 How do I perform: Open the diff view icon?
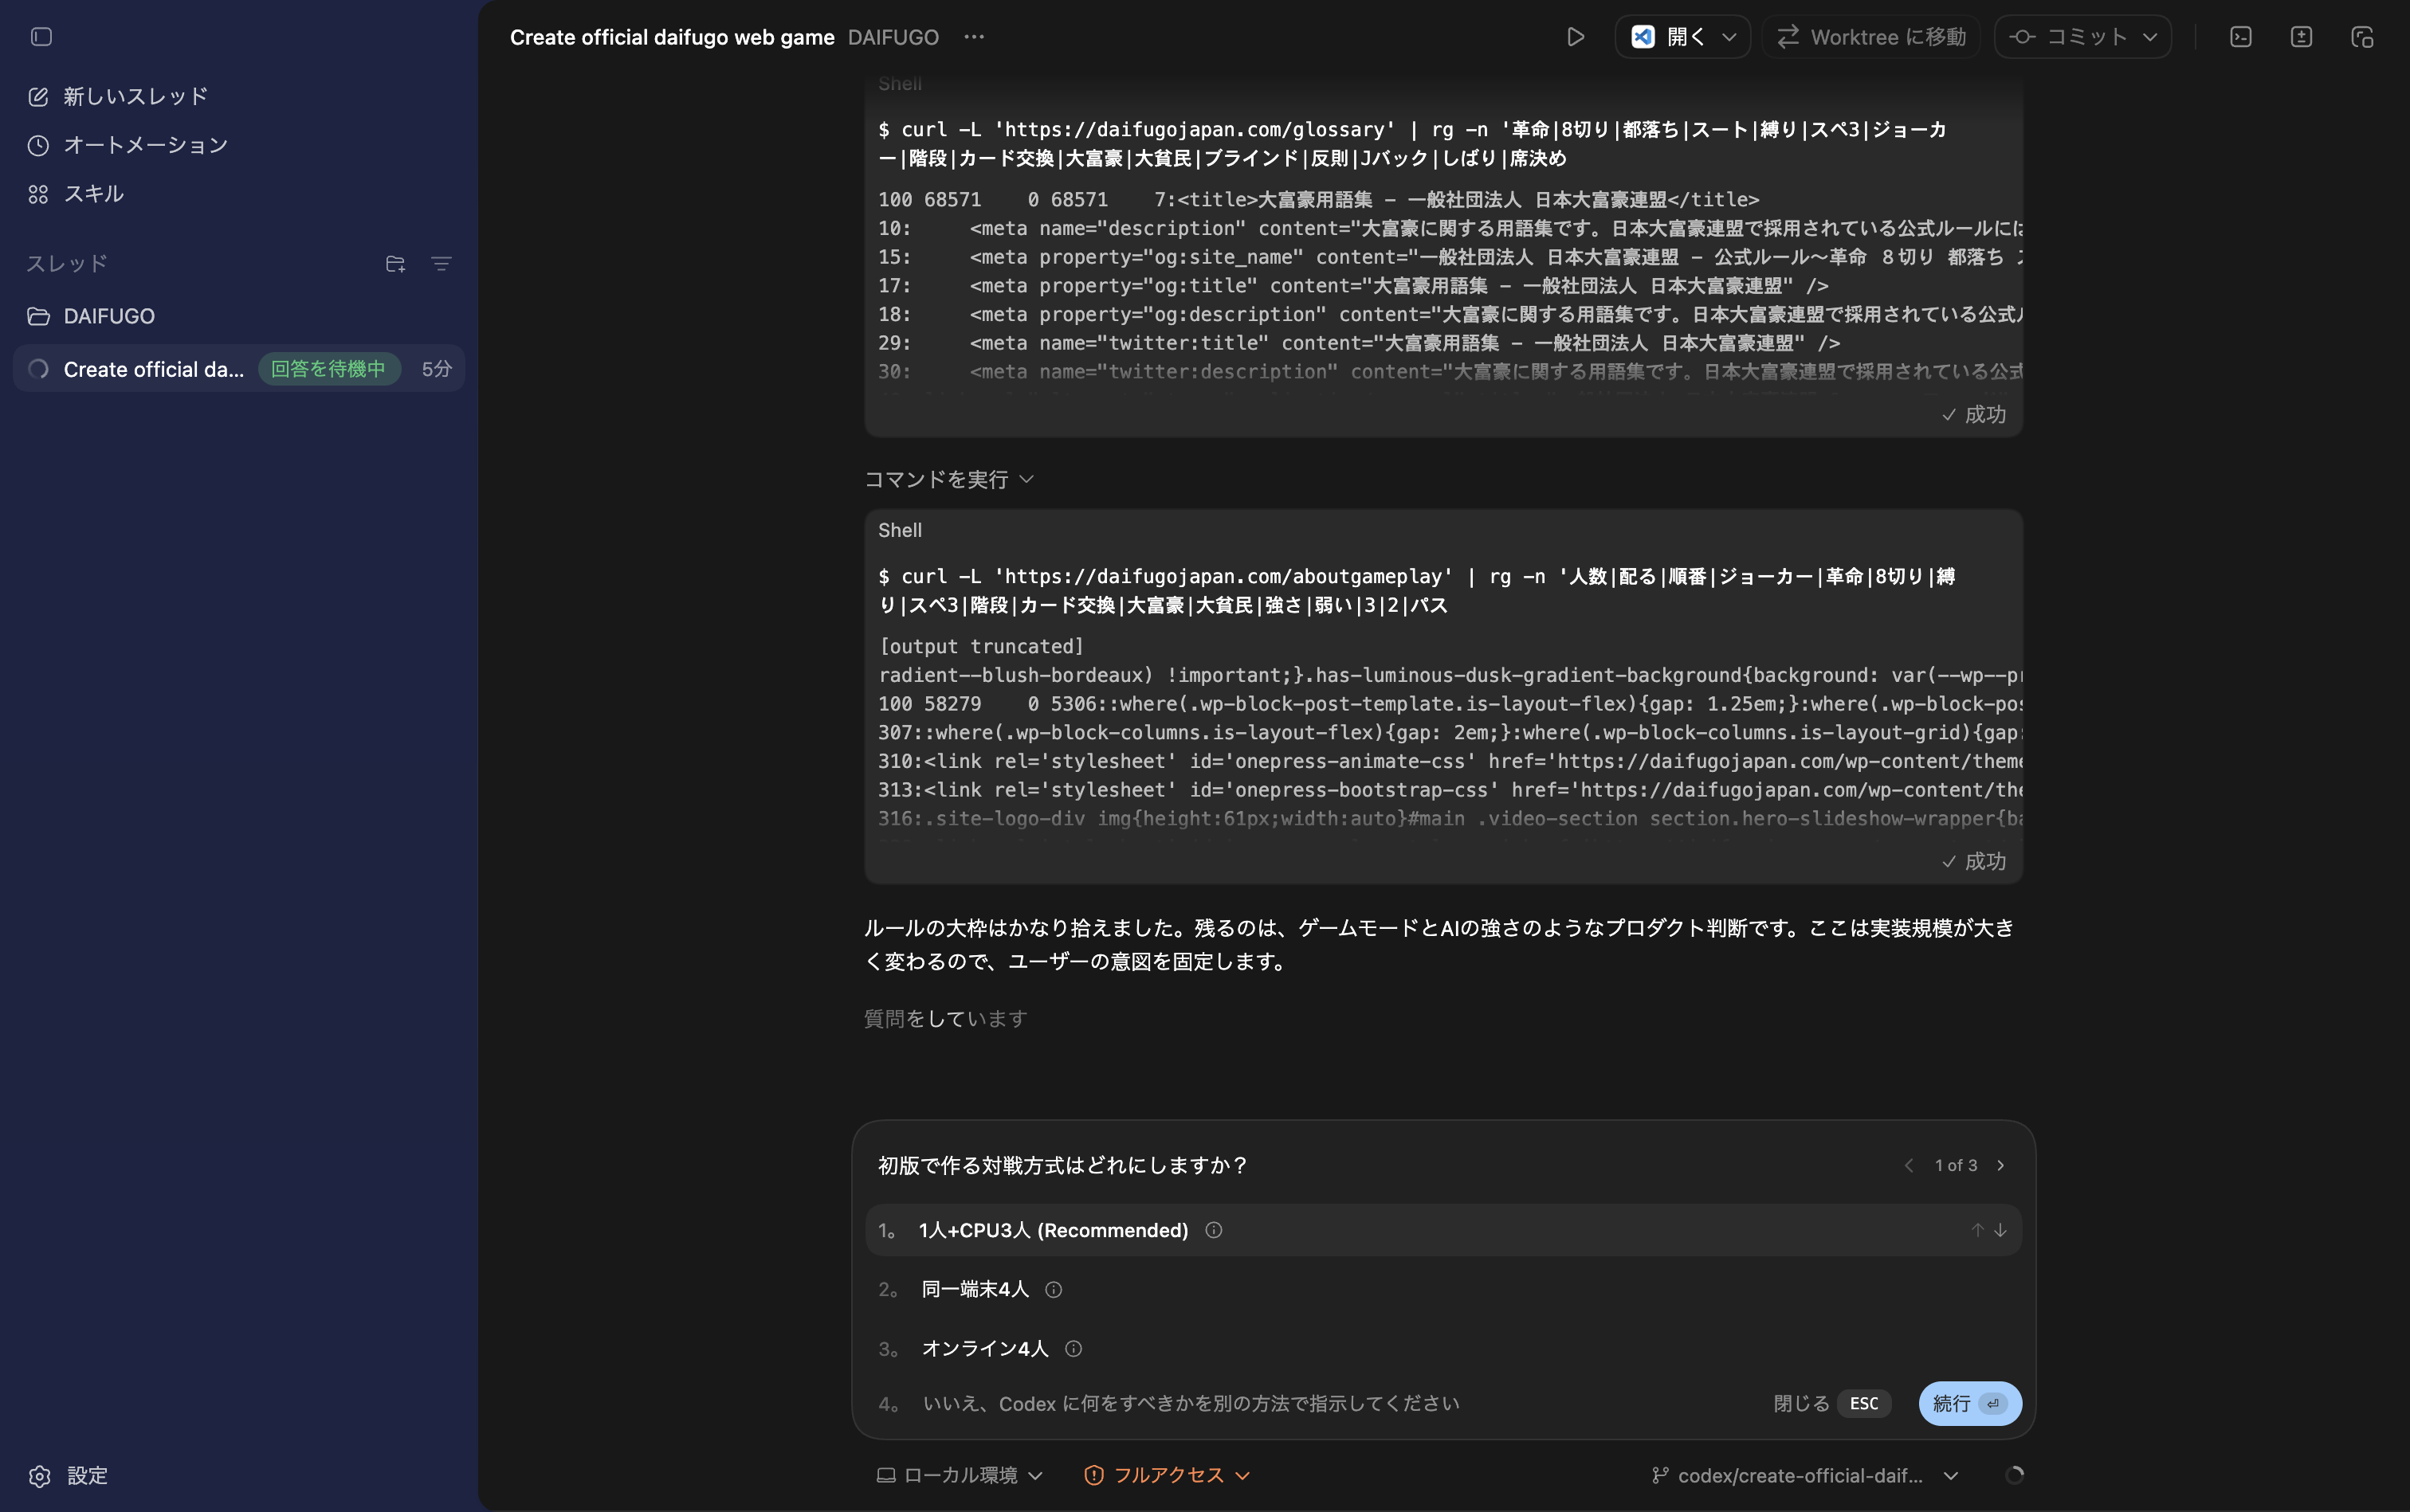[x=2301, y=37]
